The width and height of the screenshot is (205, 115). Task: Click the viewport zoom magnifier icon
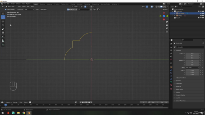167,22
